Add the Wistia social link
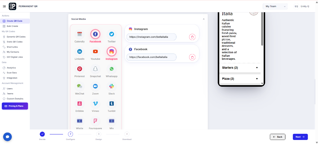Viewport: 318px width, 144px height. click(79, 121)
